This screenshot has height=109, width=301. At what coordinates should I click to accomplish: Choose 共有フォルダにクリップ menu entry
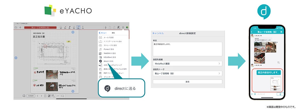[113, 65]
